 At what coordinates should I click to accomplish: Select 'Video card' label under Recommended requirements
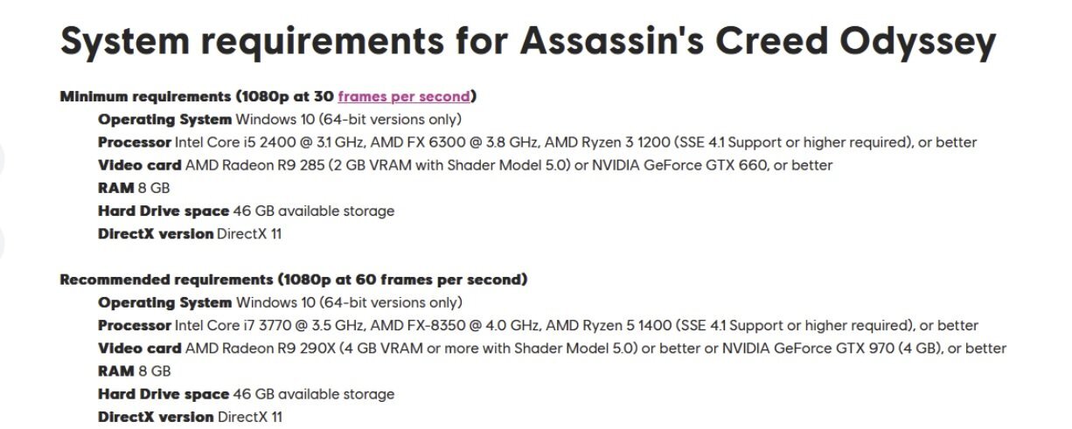tap(140, 348)
